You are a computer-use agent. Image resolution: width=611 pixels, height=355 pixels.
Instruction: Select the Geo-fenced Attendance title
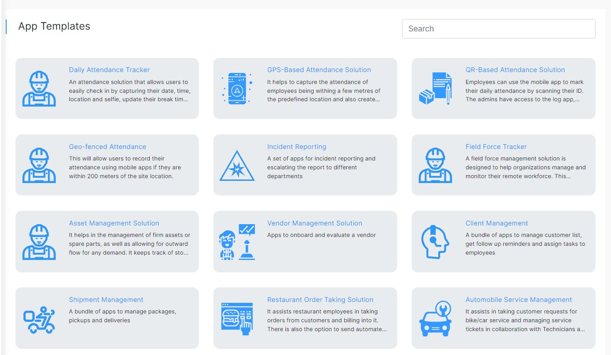point(107,147)
